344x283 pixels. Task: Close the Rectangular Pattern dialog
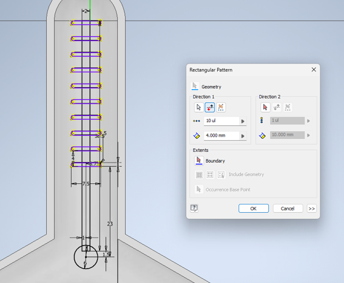click(x=314, y=70)
